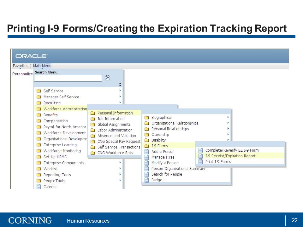Click the Job Information folder icon
The height and width of the screenshot is (227, 303).
tap(93, 119)
